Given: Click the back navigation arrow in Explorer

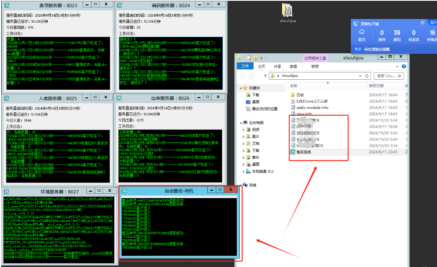Looking at the screenshot, I should (x=243, y=76).
